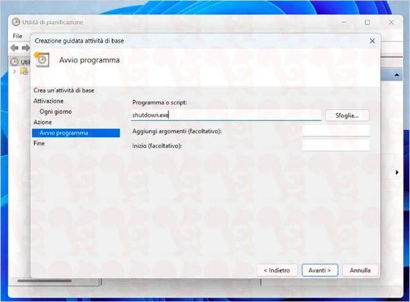The image size is (410, 302).
Task: Select the Utilità di pianificazione tree root
Action: (x=20, y=62)
